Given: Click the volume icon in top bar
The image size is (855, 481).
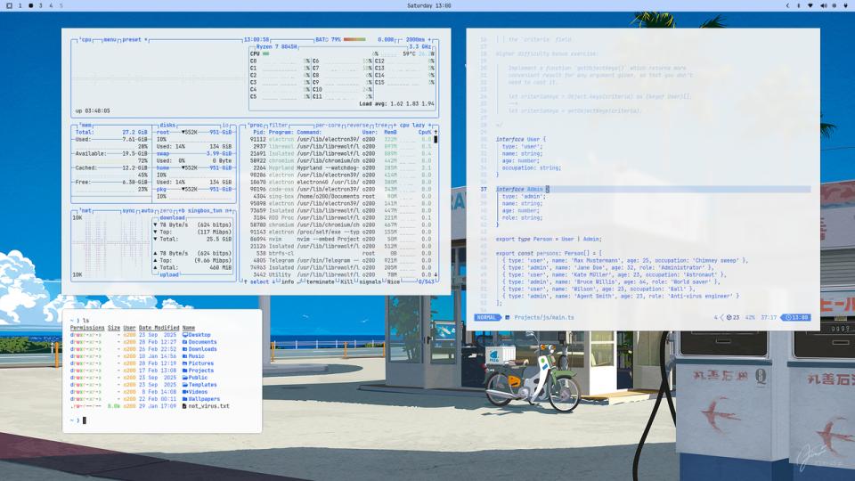Looking at the screenshot, I should tap(823, 5).
